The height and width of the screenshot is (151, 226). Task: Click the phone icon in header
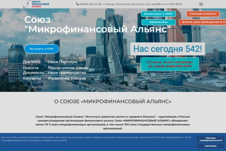pyautogui.click(x=77, y=4)
